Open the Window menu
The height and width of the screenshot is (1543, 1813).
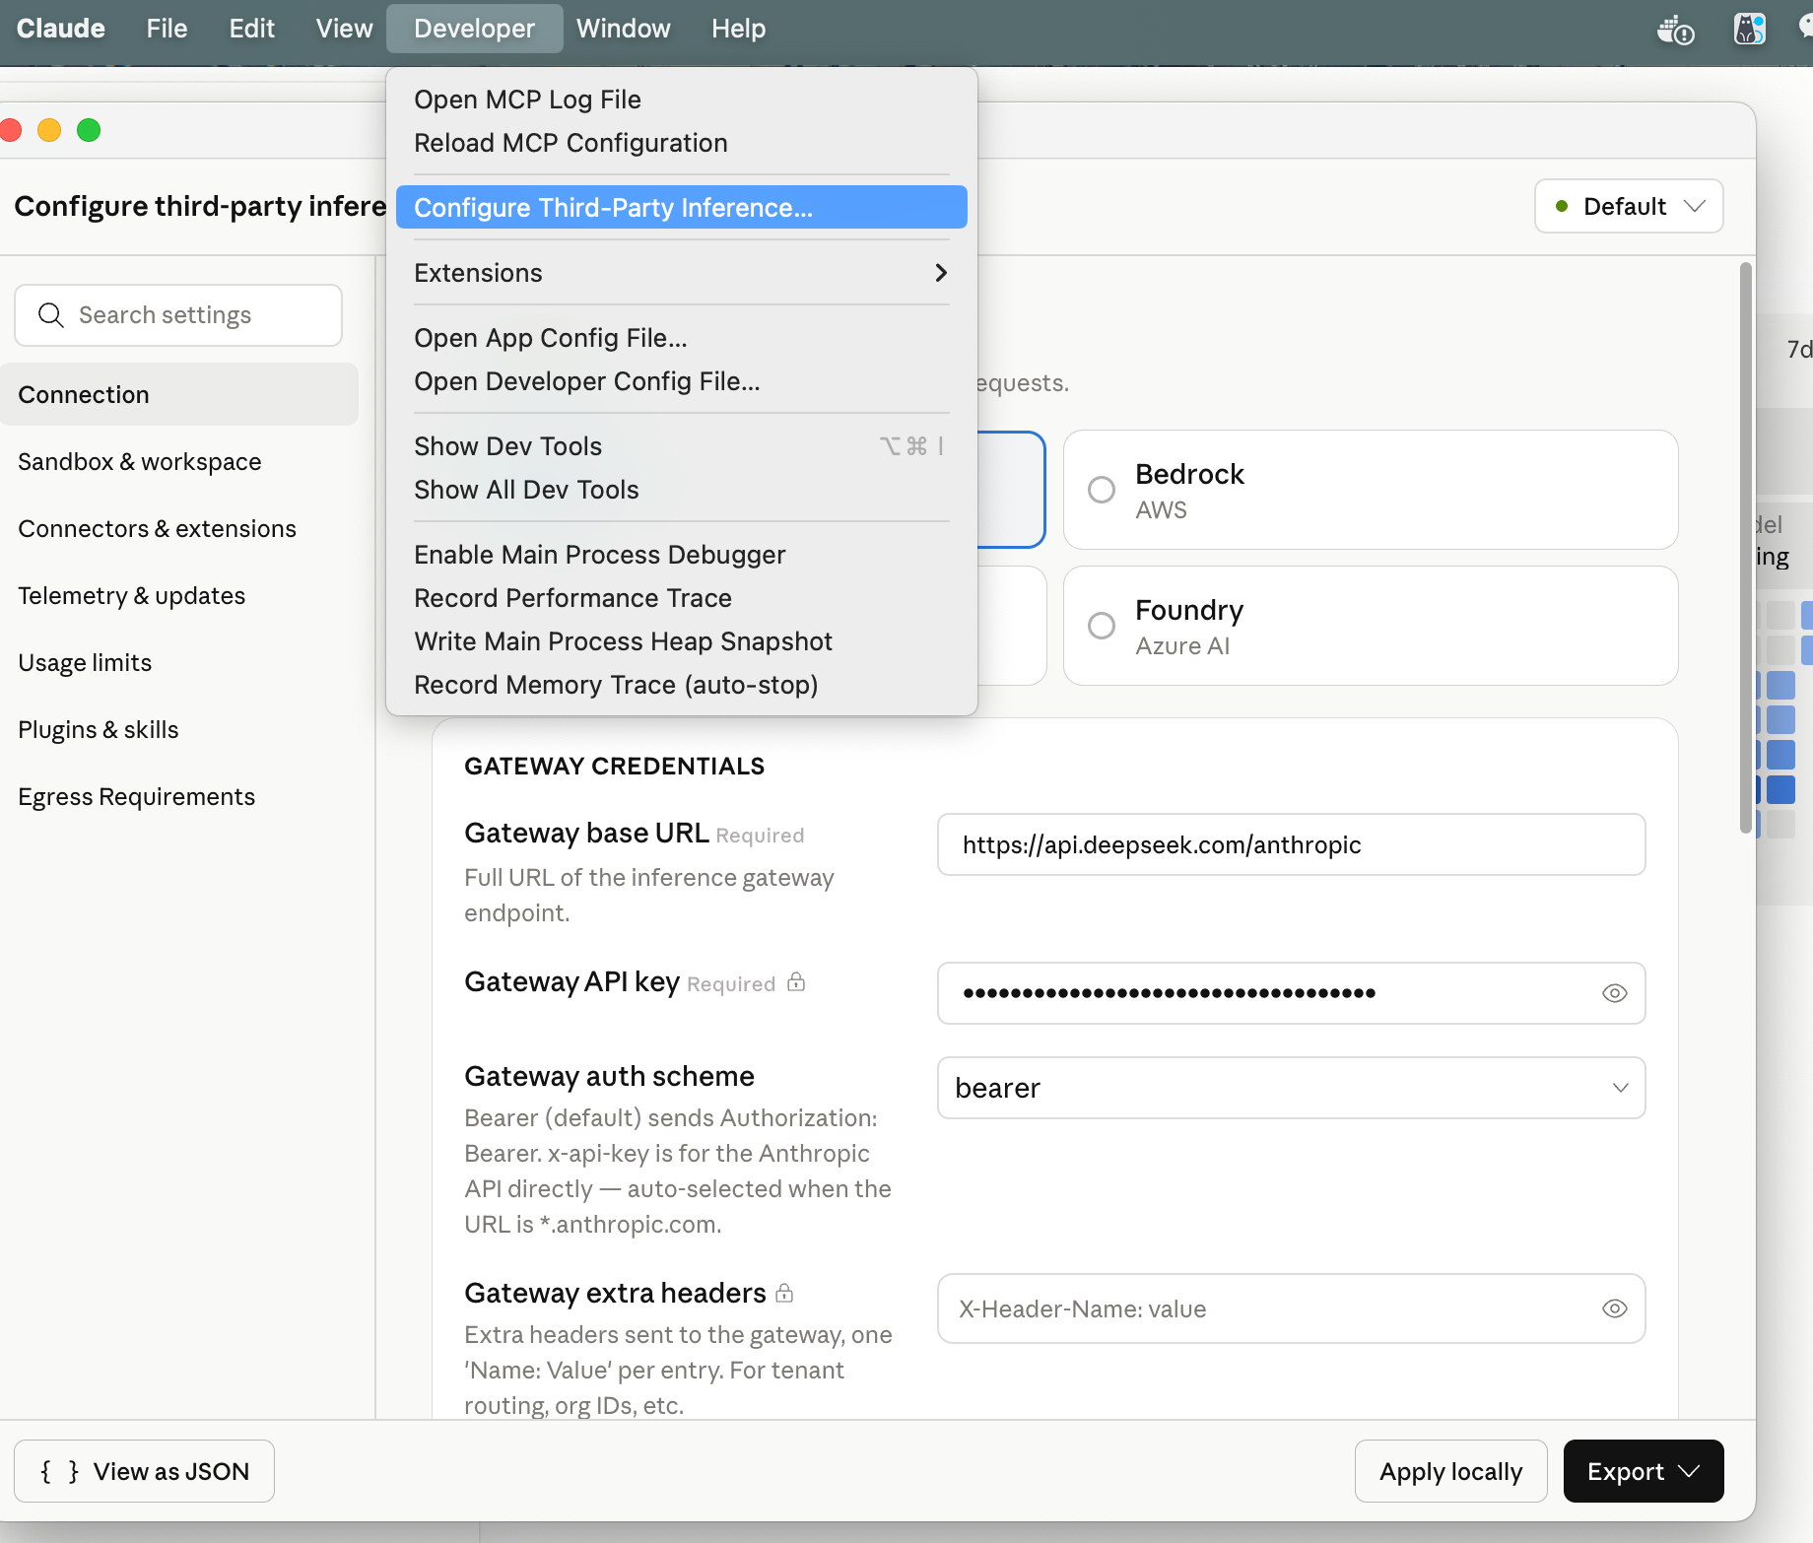tap(623, 29)
